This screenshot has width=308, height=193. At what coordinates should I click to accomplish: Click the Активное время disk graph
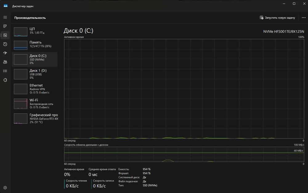(x=184, y=89)
